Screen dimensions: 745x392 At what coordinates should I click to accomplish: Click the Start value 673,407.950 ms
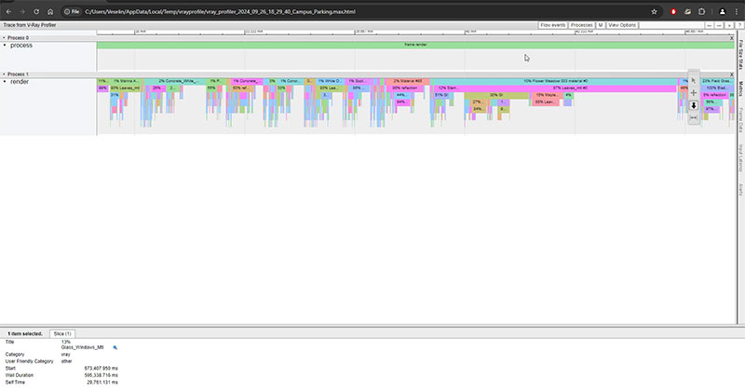tap(102, 368)
